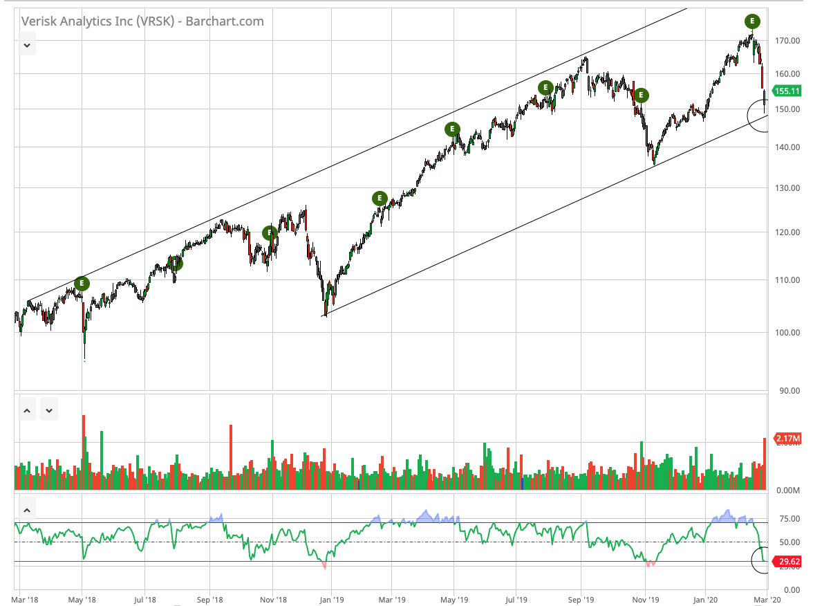Click the Jan '19 date label

point(332,600)
